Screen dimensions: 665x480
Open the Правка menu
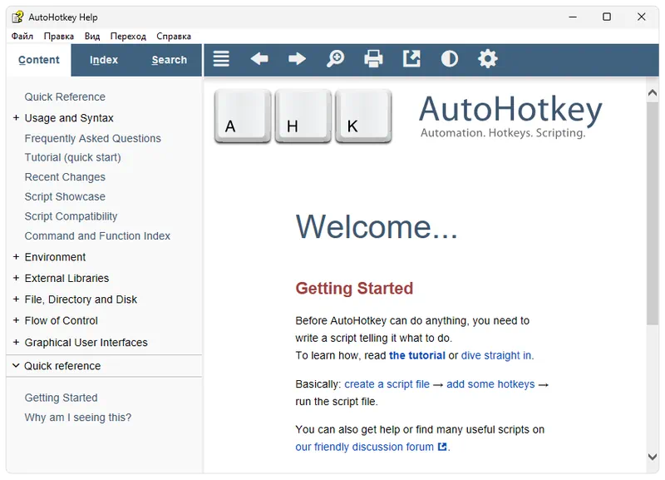pyautogui.click(x=58, y=36)
